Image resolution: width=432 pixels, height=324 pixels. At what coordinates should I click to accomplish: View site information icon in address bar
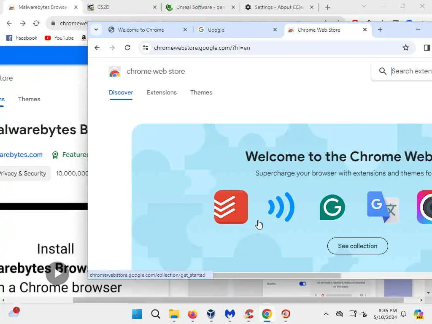coord(146,48)
